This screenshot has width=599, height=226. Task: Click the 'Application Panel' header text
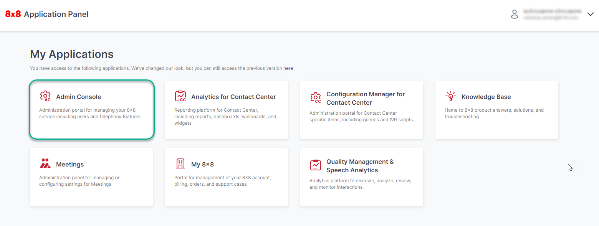56,14
